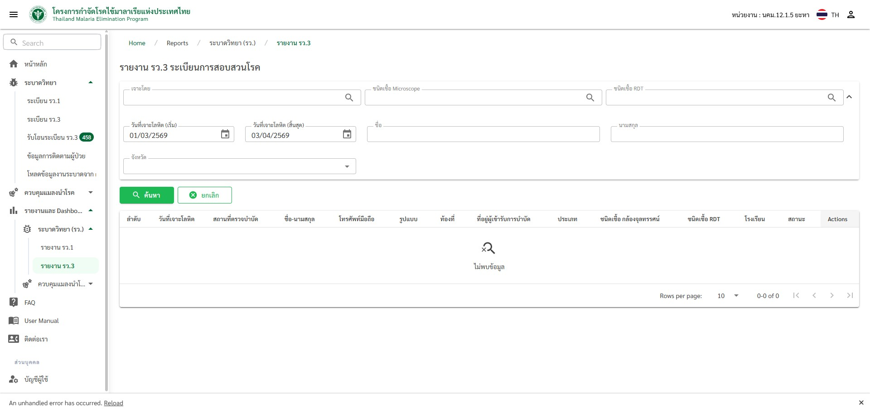Collapse the ระบาดวิทยา sidebar section
This screenshot has height=412, width=870.
click(90, 83)
